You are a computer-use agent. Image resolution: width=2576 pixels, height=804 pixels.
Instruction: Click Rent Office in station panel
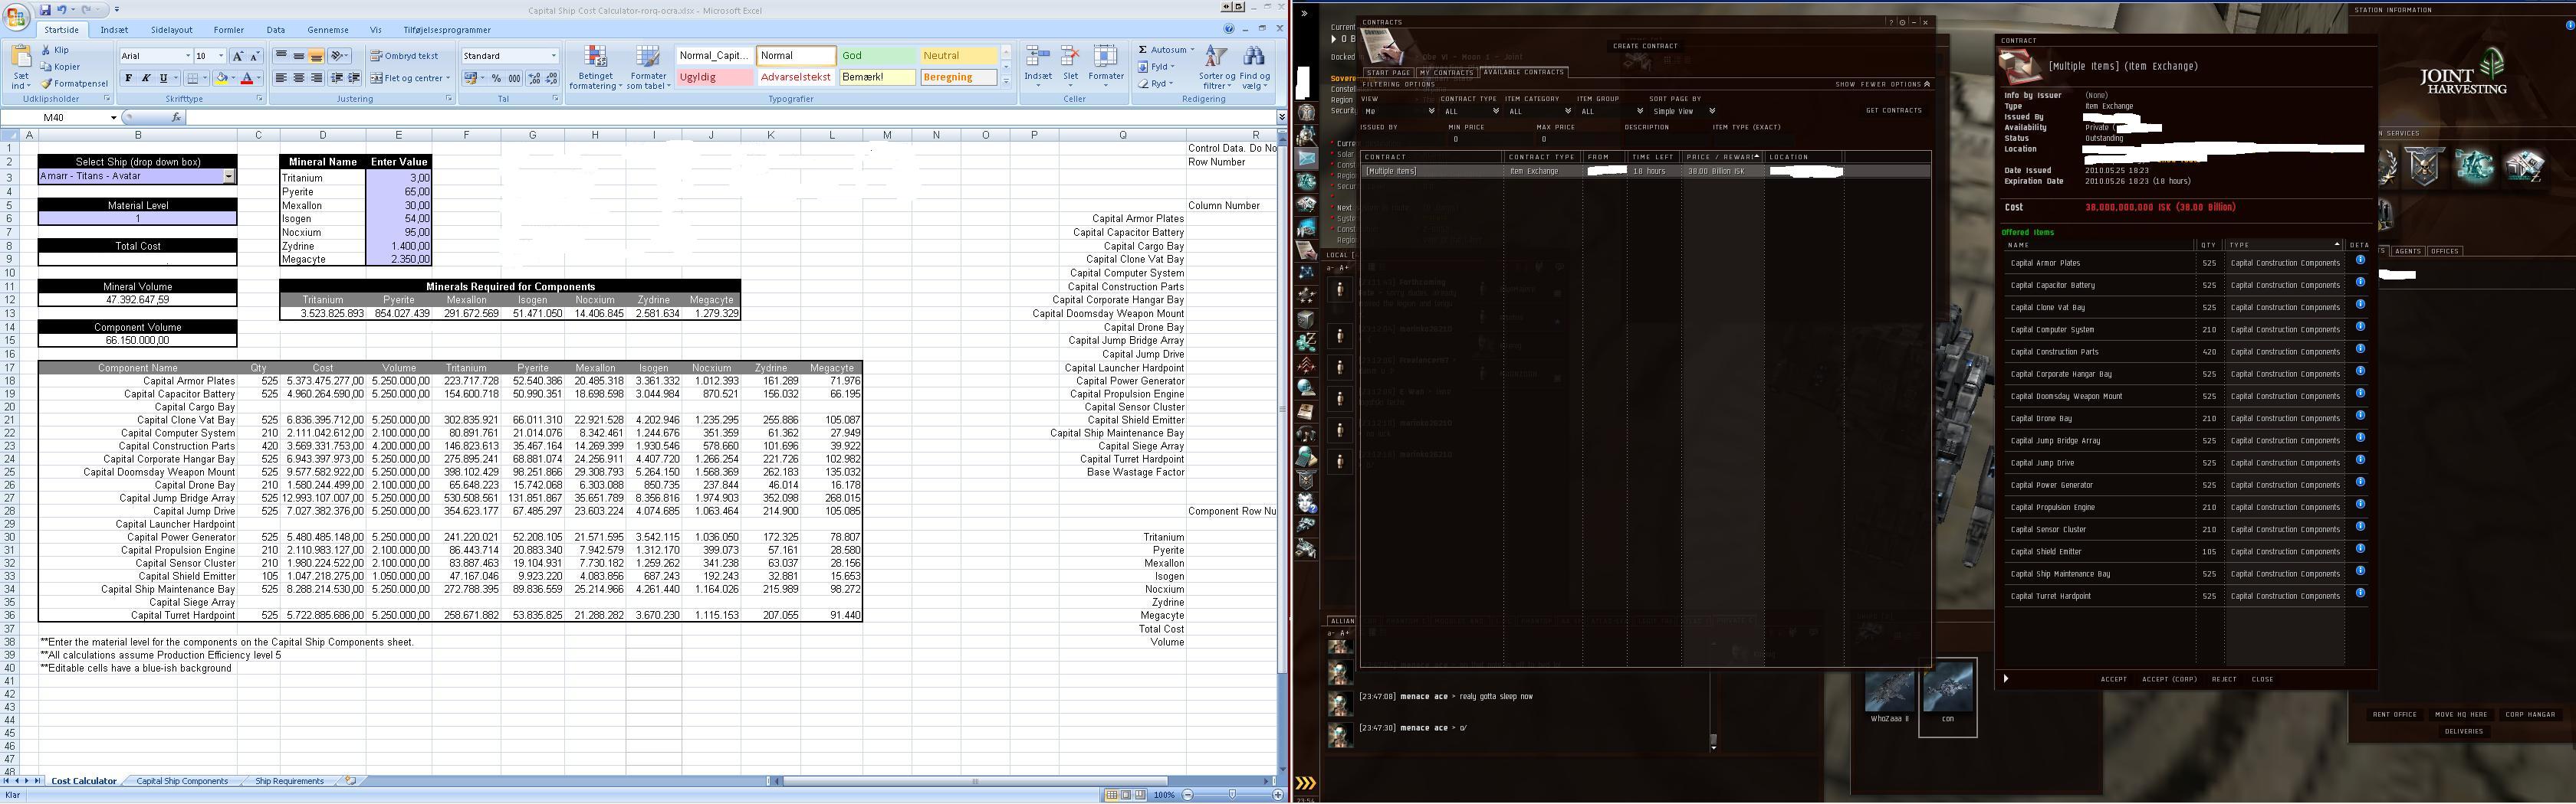tap(2394, 715)
